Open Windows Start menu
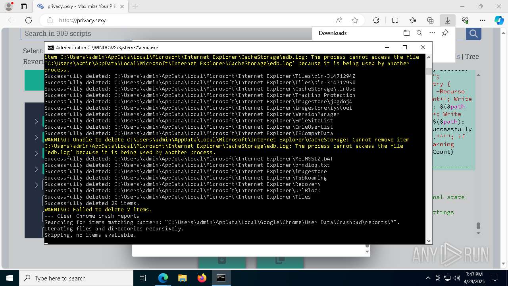Screen dimensions: 508x286 pyautogui.click(x=10, y=278)
